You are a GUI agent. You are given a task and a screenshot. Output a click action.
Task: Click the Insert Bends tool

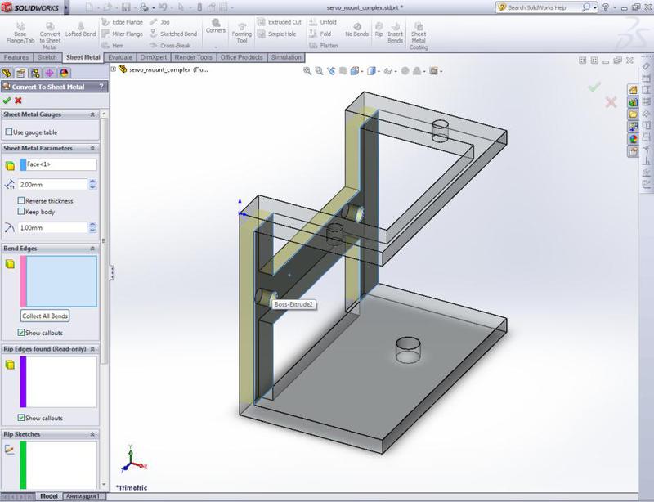(395, 33)
